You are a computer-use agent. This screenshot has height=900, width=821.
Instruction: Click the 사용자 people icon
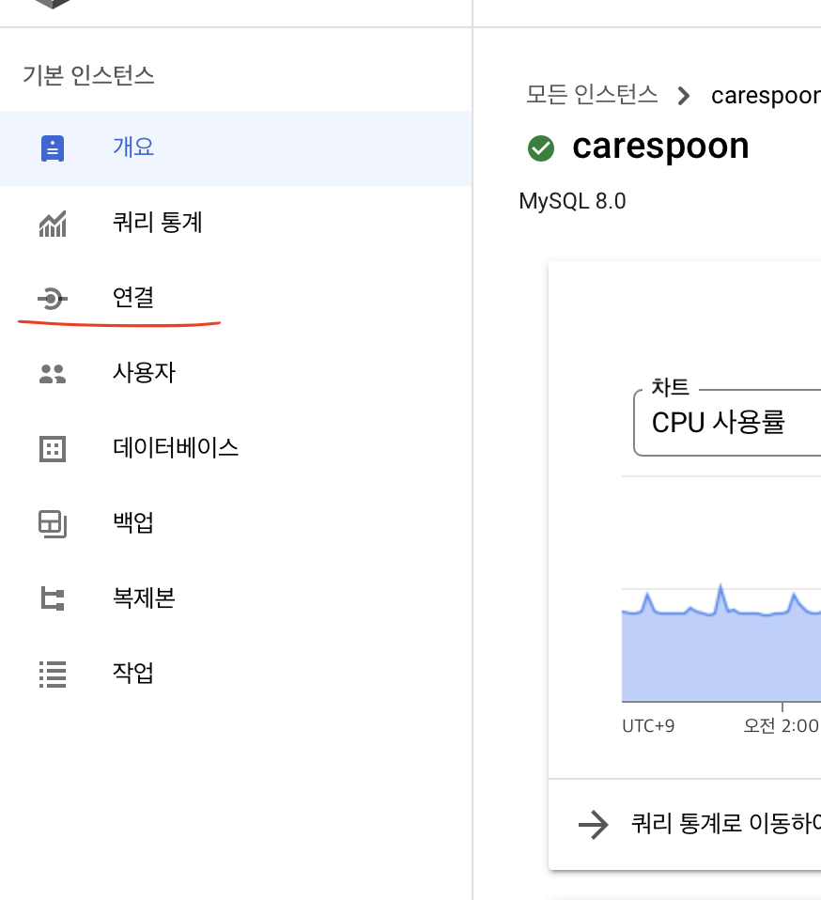coord(53,374)
